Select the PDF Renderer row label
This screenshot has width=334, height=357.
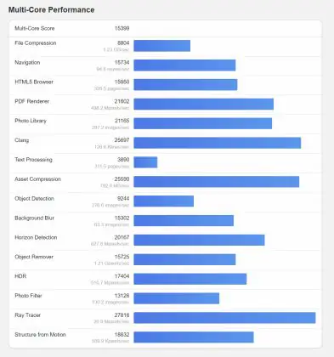pyautogui.click(x=31, y=101)
